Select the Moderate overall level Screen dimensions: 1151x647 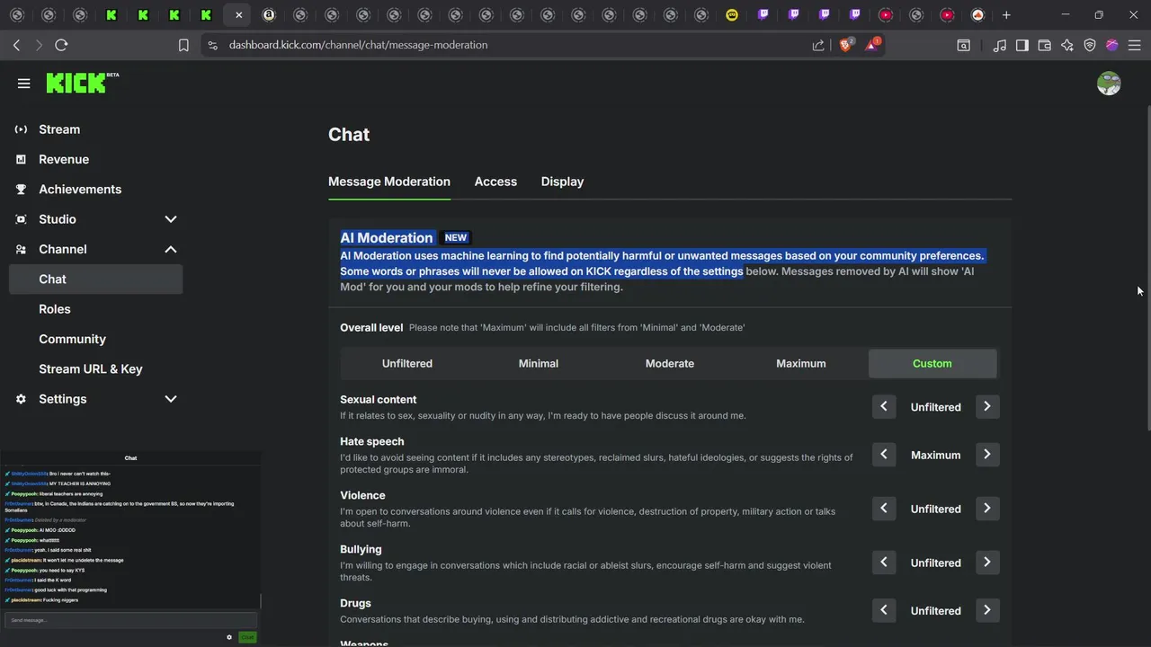(670, 363)
